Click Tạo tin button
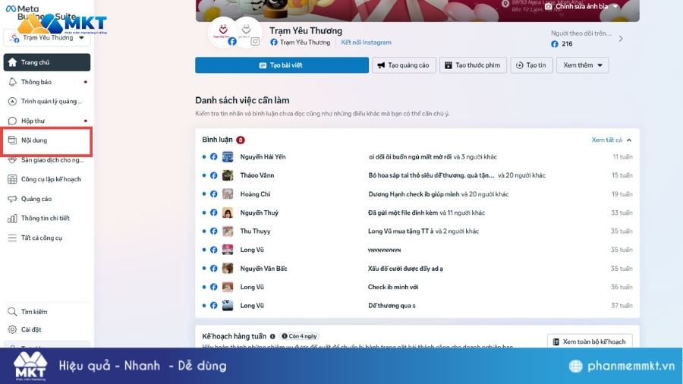This screenshot has height=384, width=683. pos(531,65)
